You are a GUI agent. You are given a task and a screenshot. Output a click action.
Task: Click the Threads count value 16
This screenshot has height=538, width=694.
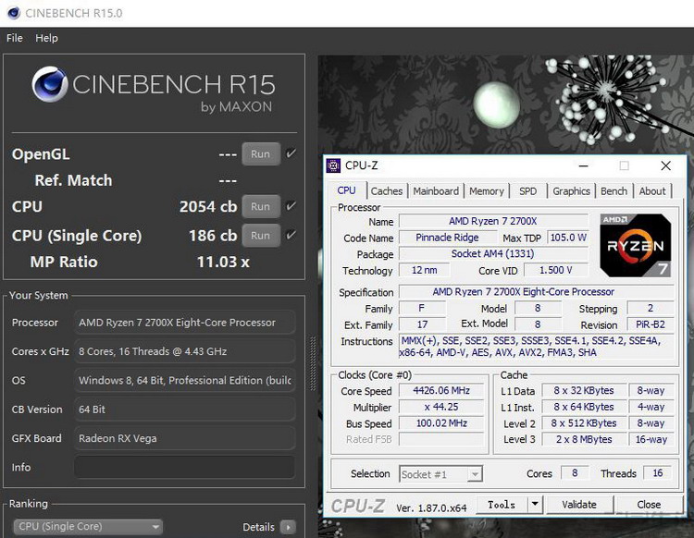[658, 473]
